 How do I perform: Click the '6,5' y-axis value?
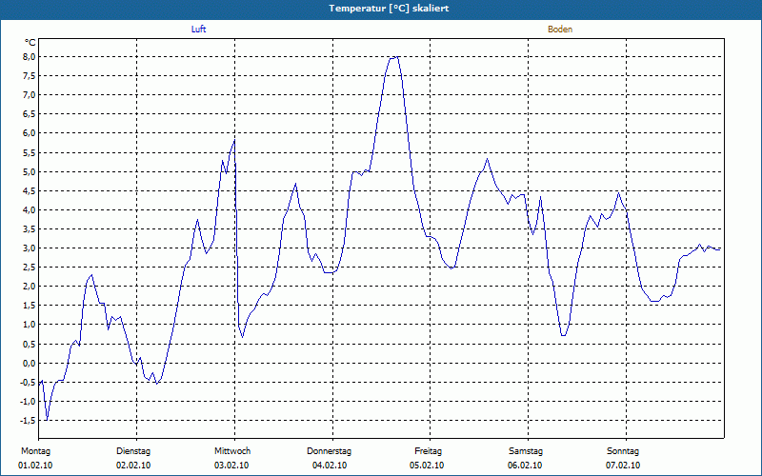pos(30,114)
